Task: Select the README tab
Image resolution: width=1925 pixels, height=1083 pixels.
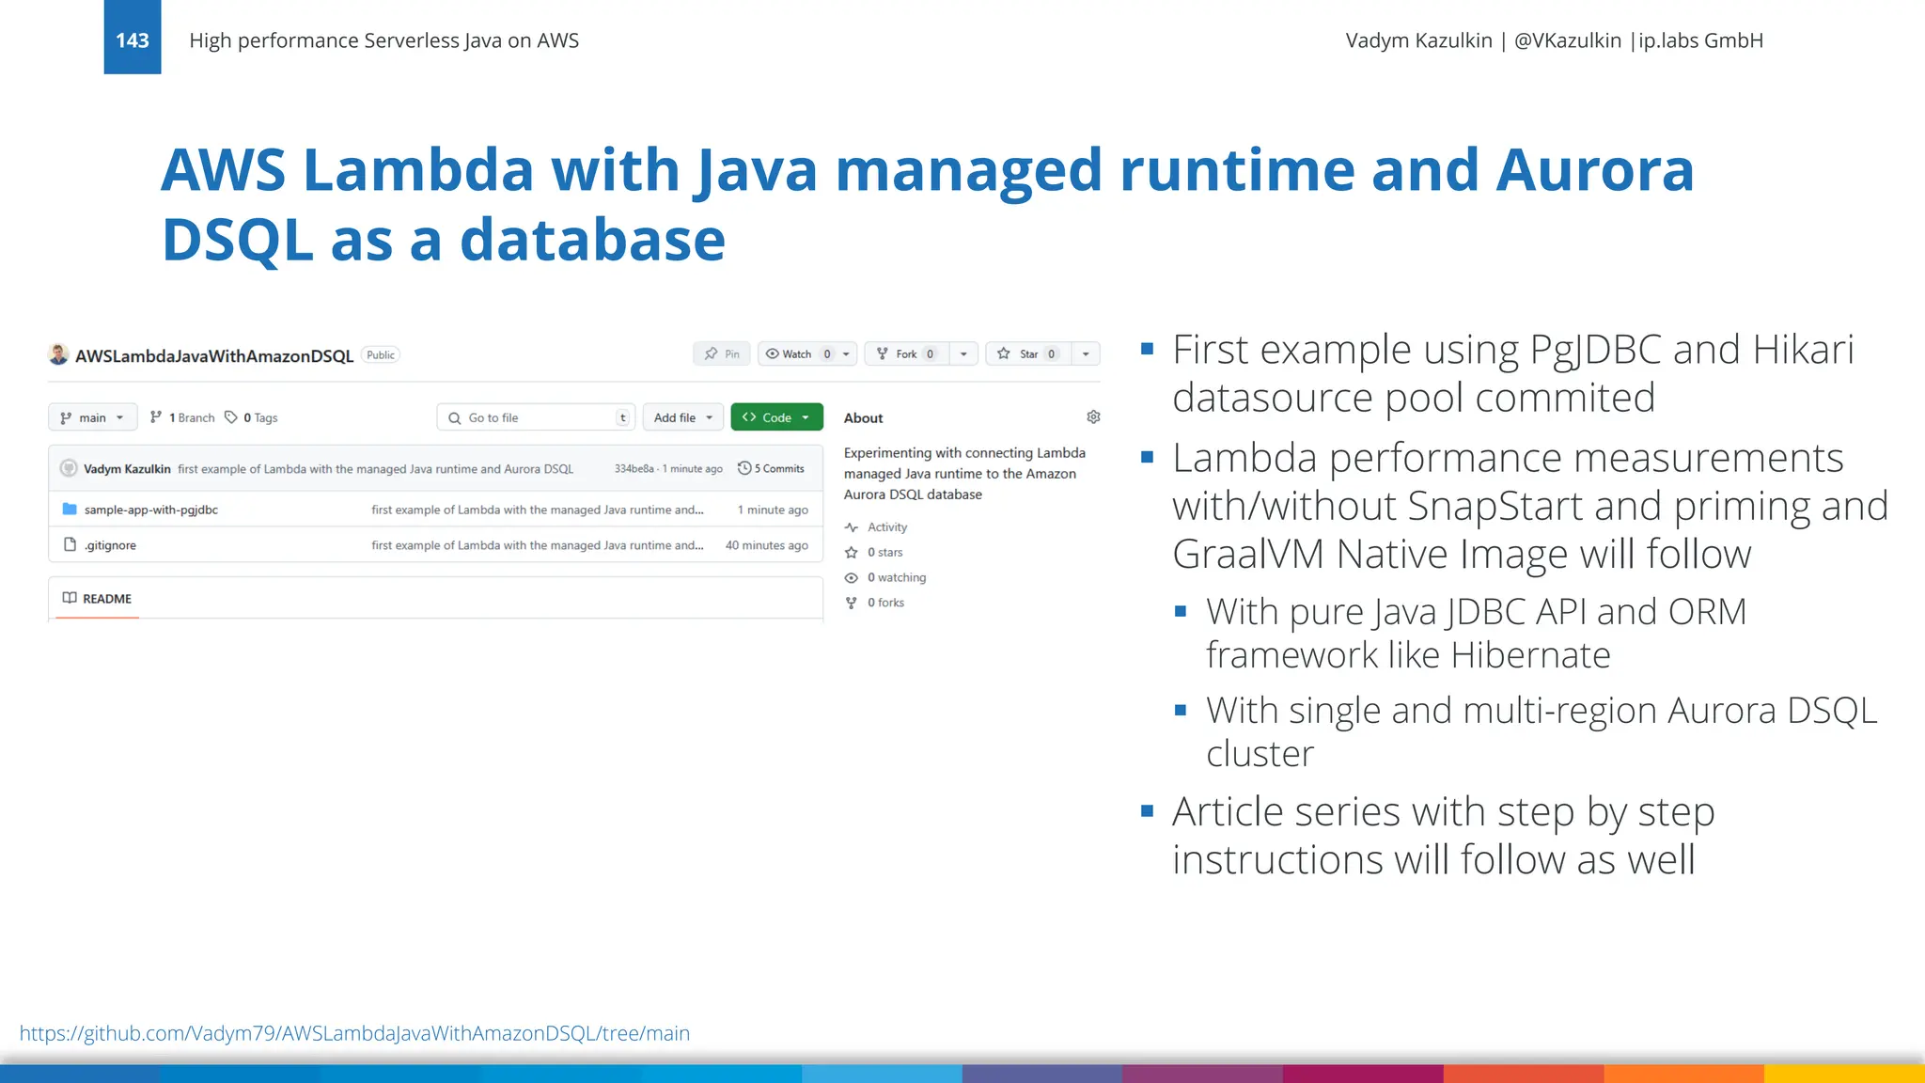Action: click(98, 599)
